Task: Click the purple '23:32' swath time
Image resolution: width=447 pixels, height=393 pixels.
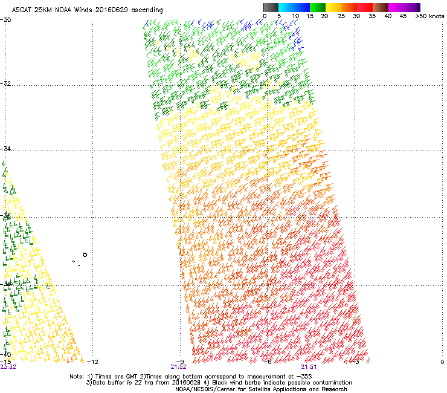Action: [8, 367]
